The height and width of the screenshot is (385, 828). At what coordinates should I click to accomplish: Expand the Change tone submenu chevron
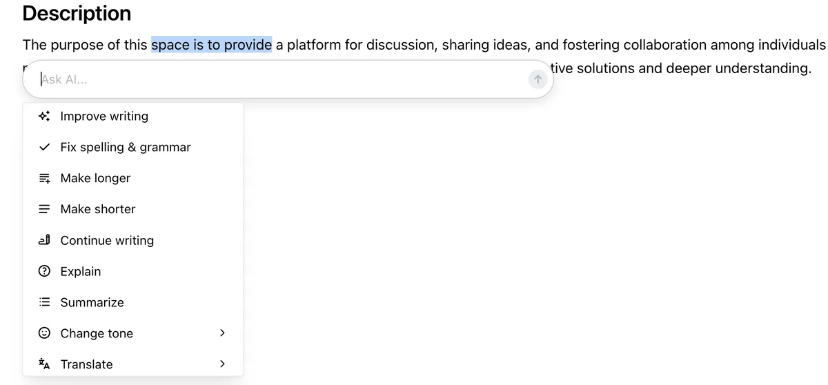[x=222, y=333]
